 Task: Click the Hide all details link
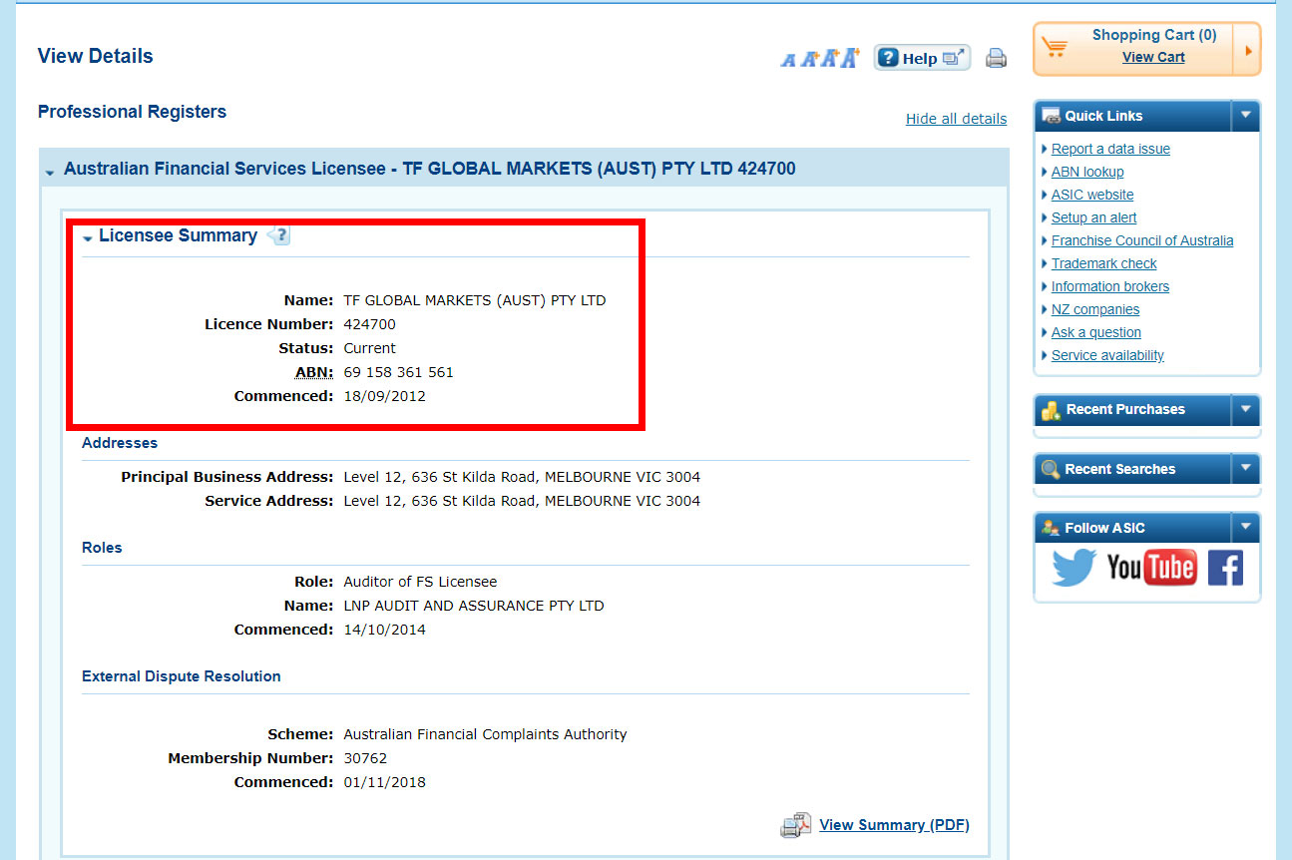(956, 119)
